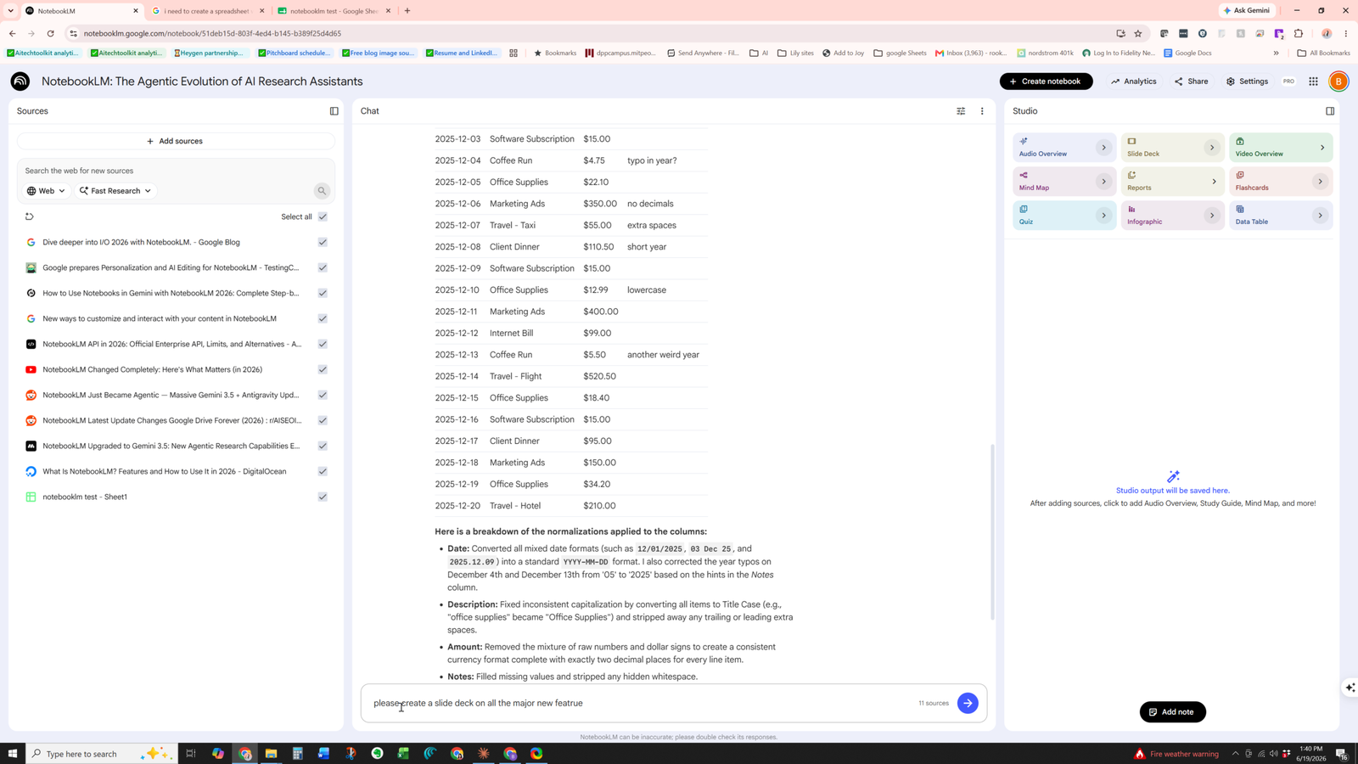Switch to notebooklm test Google Sheets tab

[334, 11]
